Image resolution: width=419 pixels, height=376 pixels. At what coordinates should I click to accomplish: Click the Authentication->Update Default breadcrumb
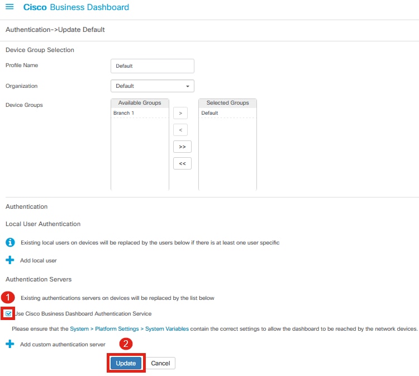point(55,30)
